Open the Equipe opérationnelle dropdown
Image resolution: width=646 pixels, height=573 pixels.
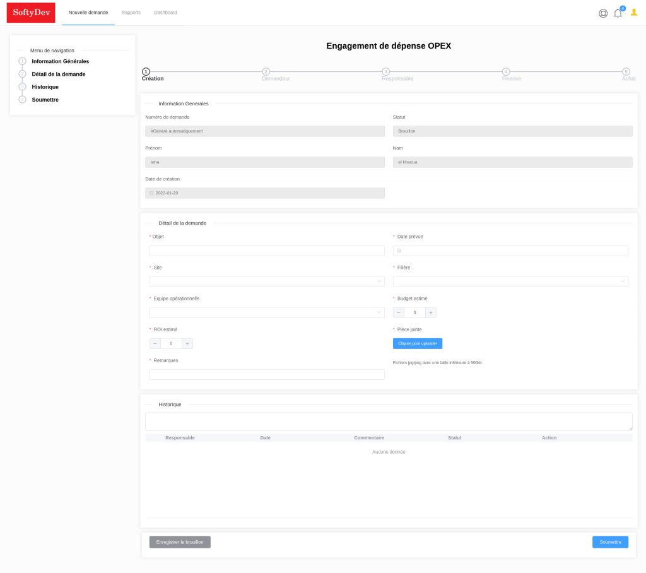(x=267, y=312)
